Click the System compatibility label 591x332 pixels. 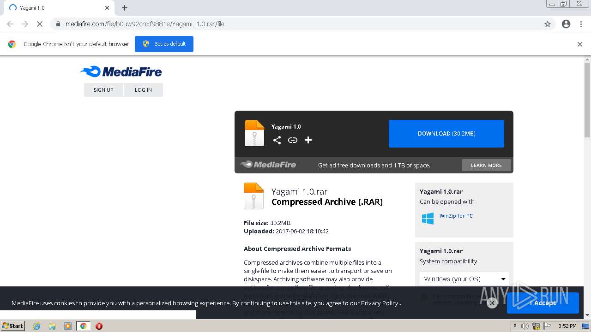tap(448, 261)
